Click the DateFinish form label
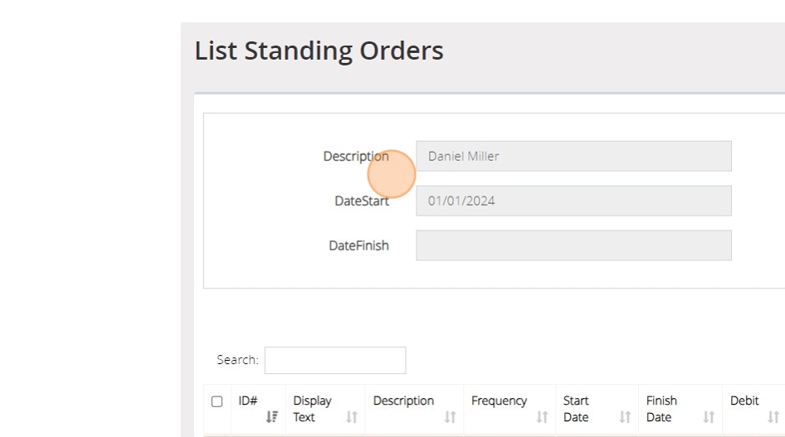The height and width of the screenshot is (437, 785). [x=358, y=245]
